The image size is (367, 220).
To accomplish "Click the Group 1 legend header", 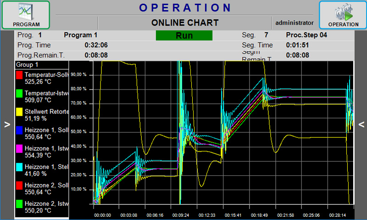I will [28, 65].
